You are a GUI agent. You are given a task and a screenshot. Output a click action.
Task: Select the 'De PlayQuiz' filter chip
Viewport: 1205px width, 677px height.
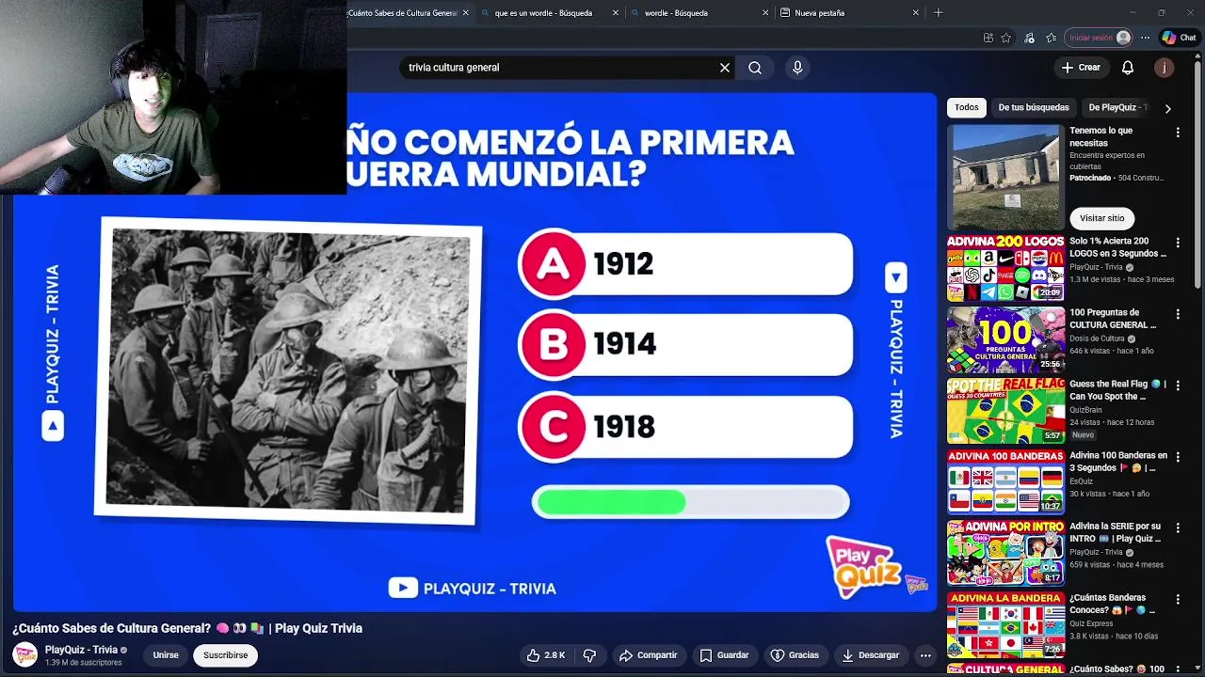[1117, 107]
